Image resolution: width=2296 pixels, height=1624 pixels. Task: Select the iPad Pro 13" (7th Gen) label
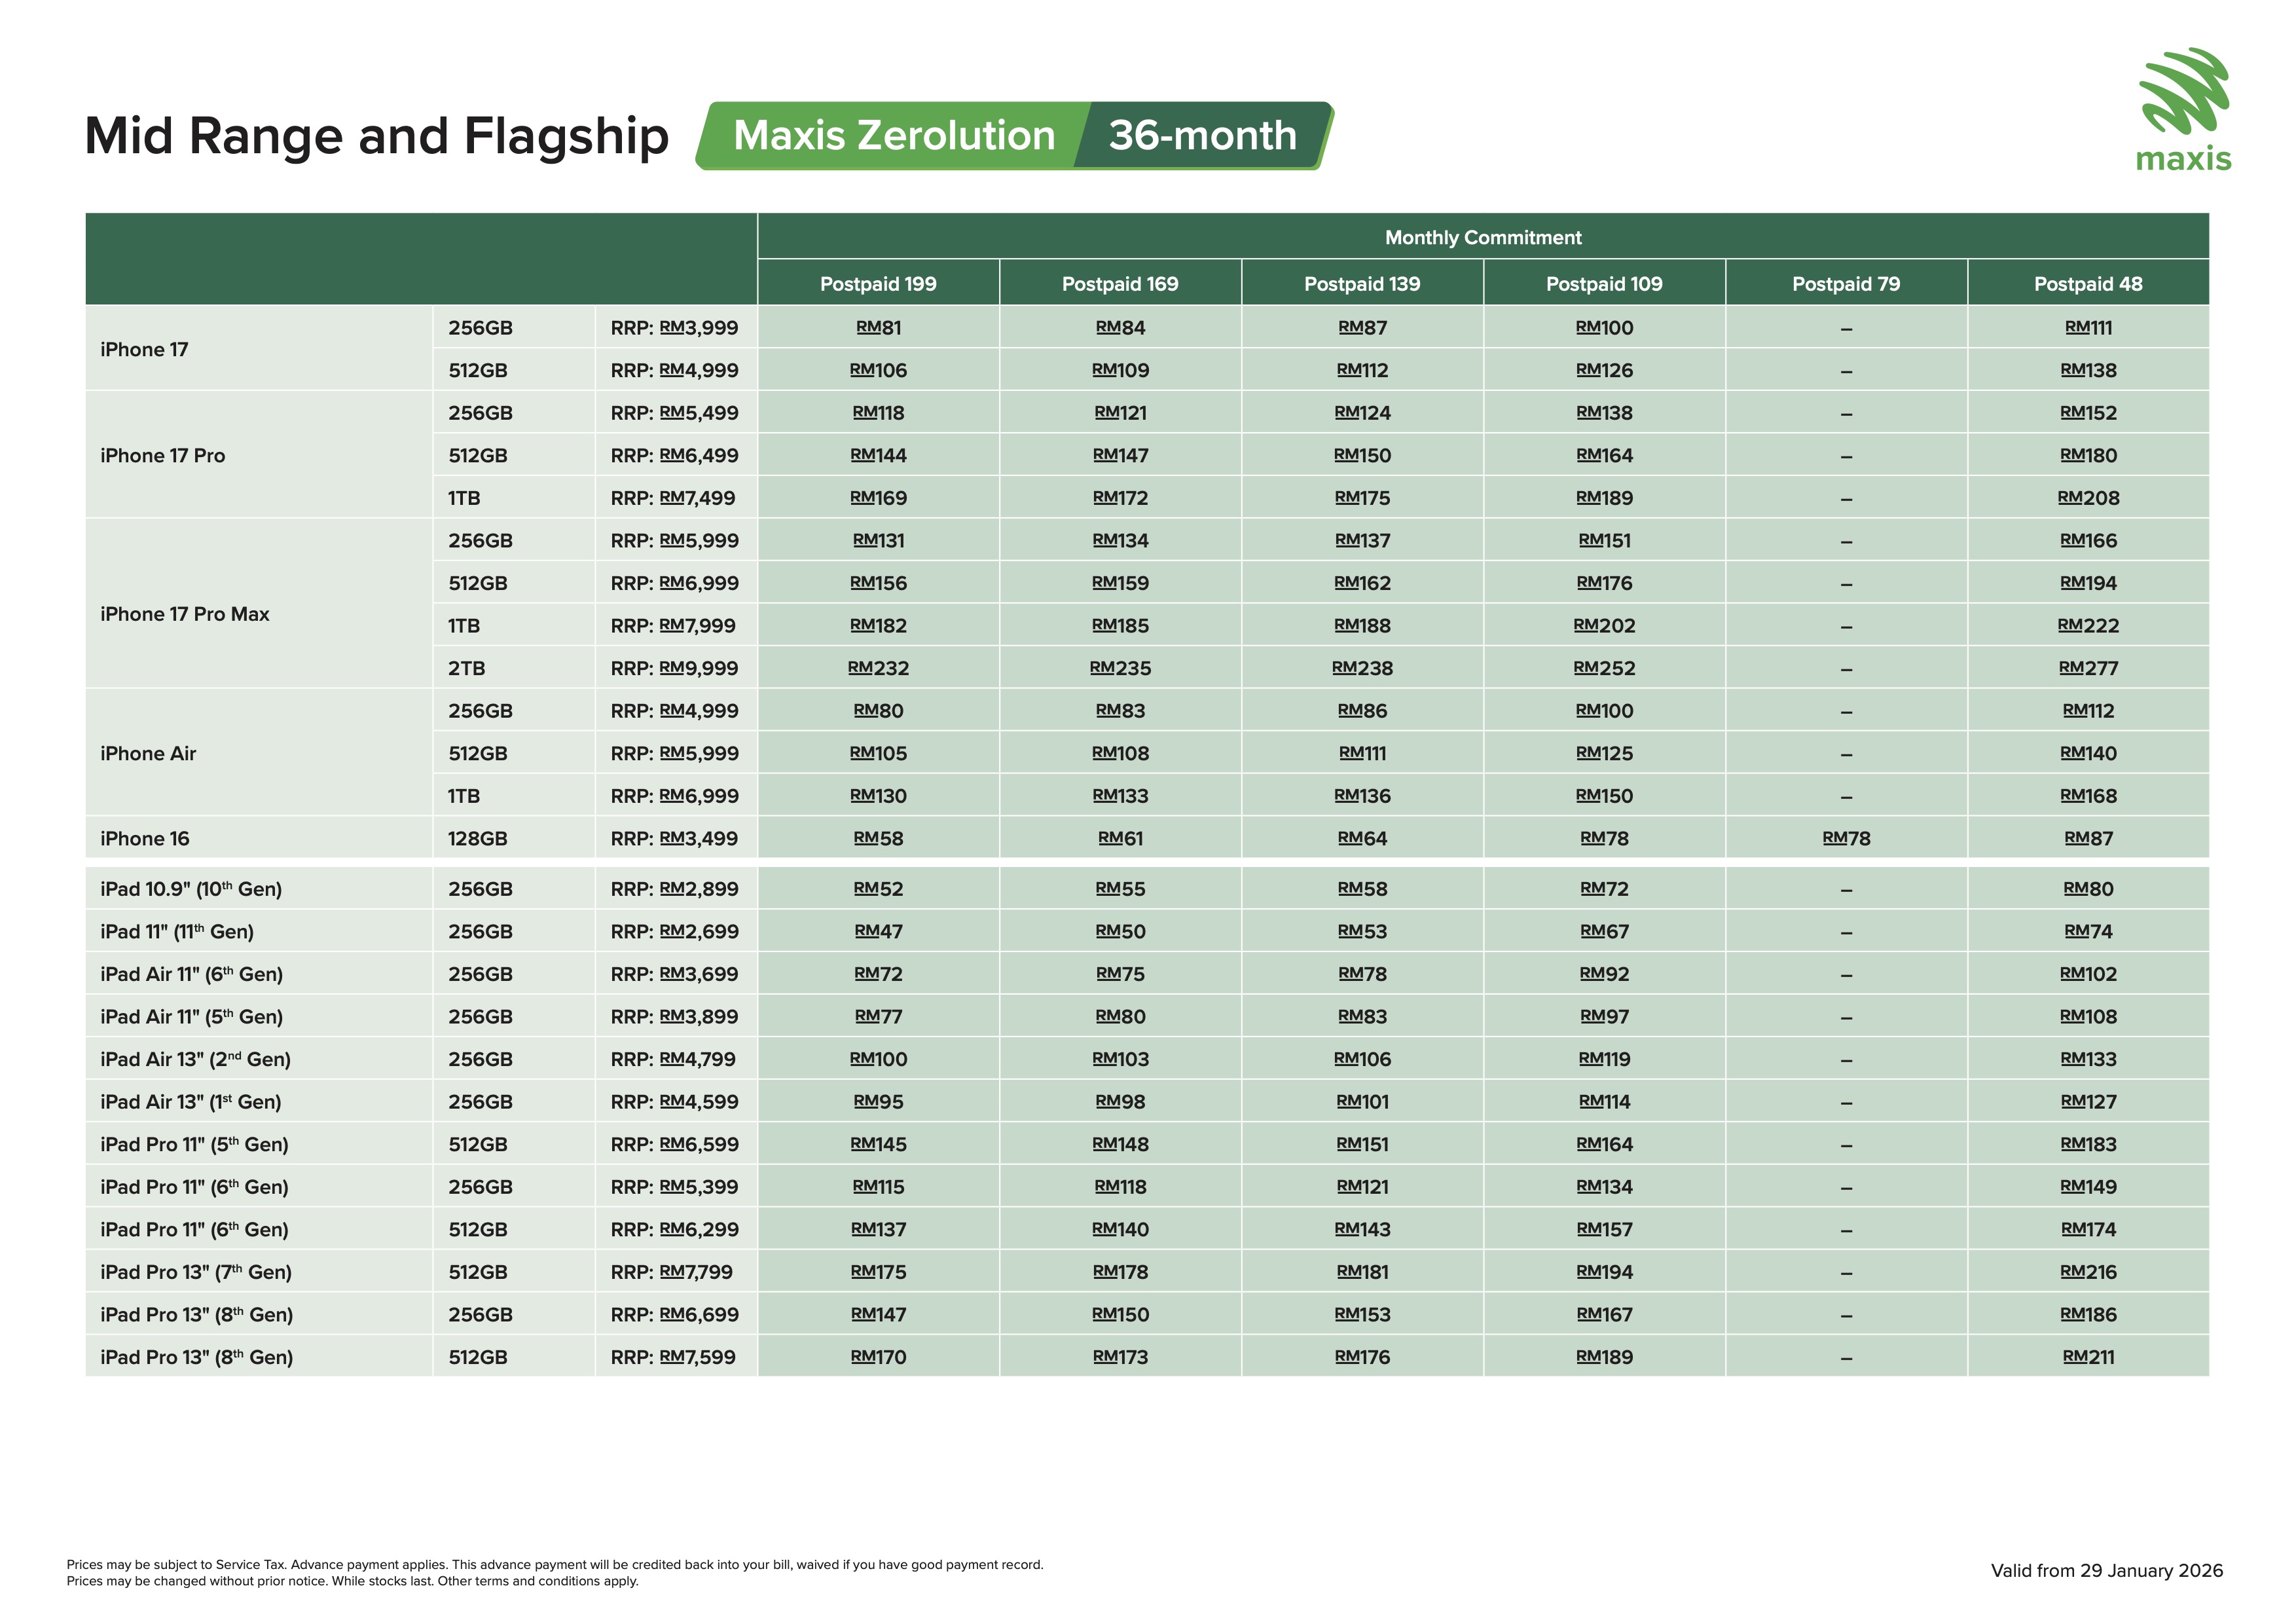[x=196, y=1272]
